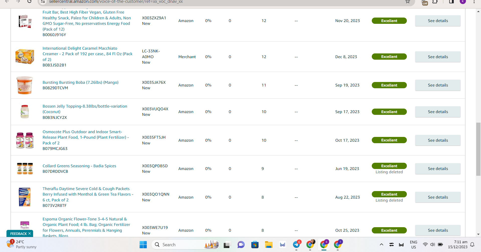Switch to the Chrome window with the I profile badge

tap(338, 244)
